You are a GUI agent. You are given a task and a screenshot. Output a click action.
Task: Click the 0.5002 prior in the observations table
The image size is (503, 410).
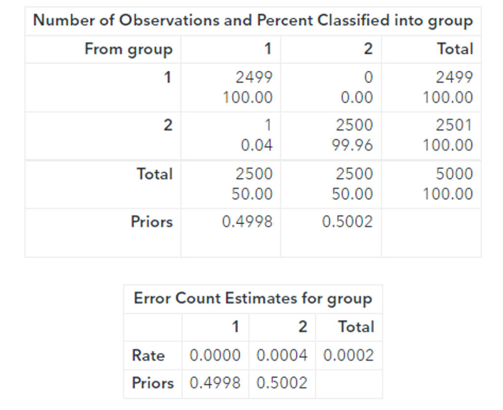pos(347,222)
